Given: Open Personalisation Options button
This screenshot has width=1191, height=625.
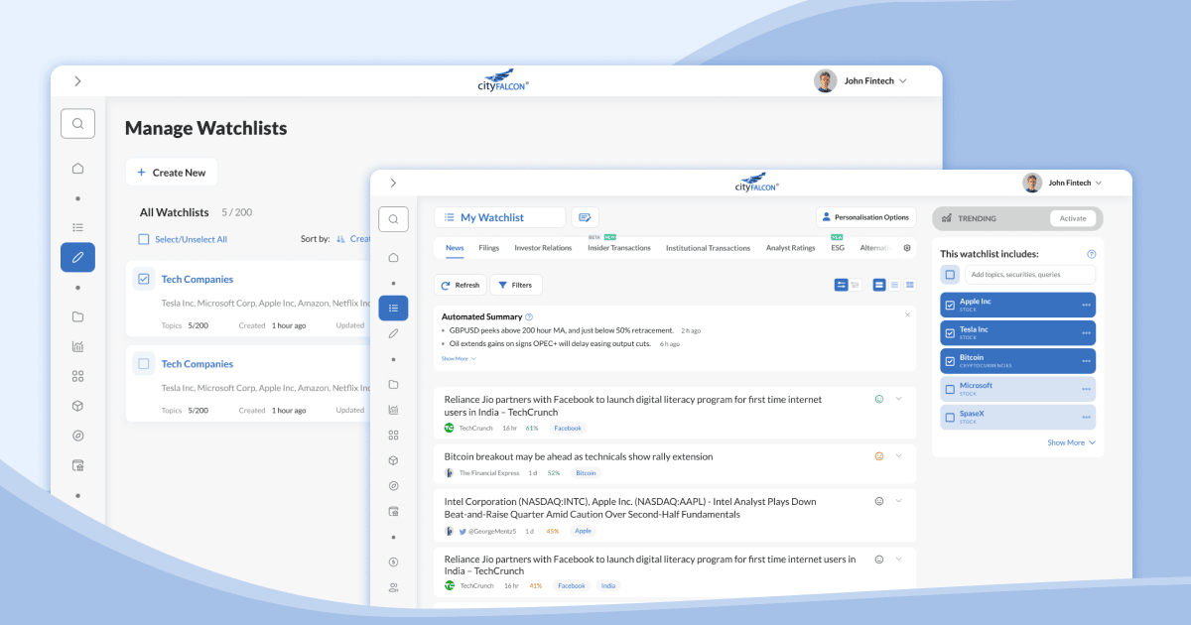Looking at the screenshot, I should pyautogui.click(x=864, y=217).
